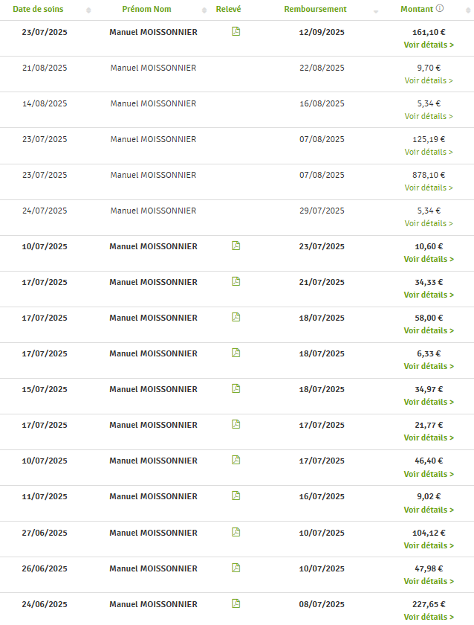Click PDF icon for the 58,00 € reimbursement
Image resolution: width=474 pixels, height=625 pixels.
[236, 317]
